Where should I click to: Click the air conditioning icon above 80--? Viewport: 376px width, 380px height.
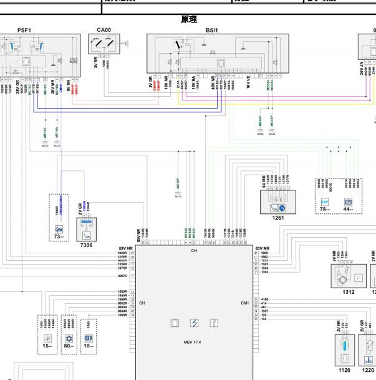point(69,338)
